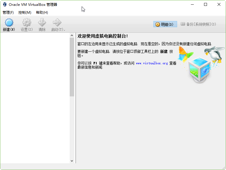Click the VM list scroll down arrow
The width and height of the screenshot is (226, 170).
pyautogui.click(x=72, y=161)
